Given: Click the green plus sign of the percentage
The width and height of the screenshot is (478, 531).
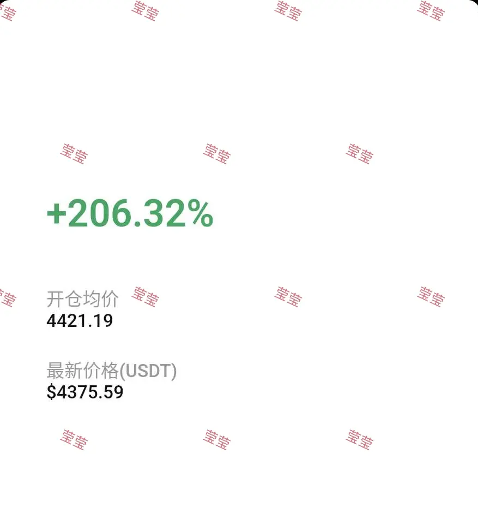Looking at the screenshot, I should [x=57, y=214].
